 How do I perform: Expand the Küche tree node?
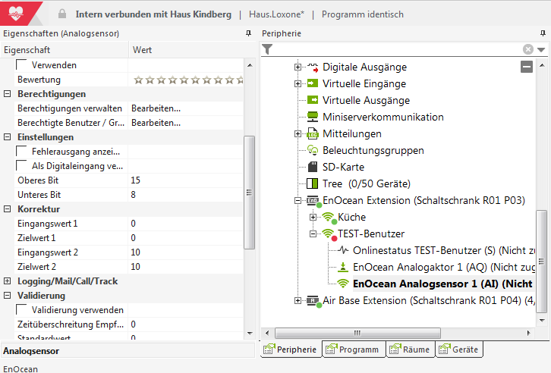pyautogui.click(x=313, y=217)
